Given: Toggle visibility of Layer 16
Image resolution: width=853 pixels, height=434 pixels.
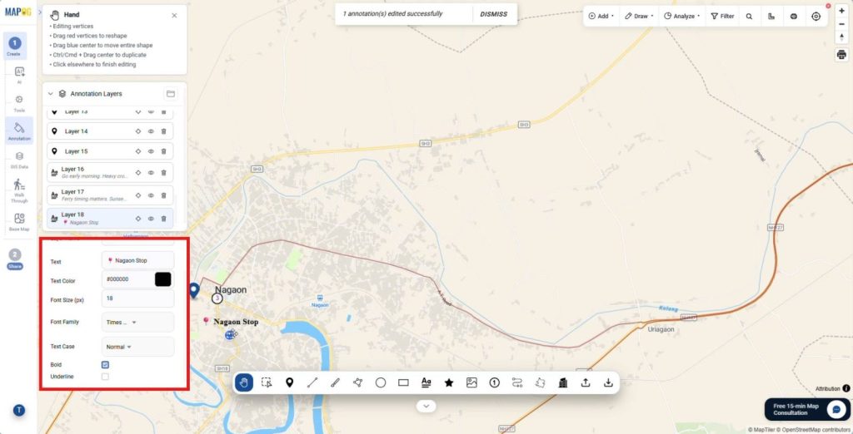Looking at the screenshot, I should (152, 173).
